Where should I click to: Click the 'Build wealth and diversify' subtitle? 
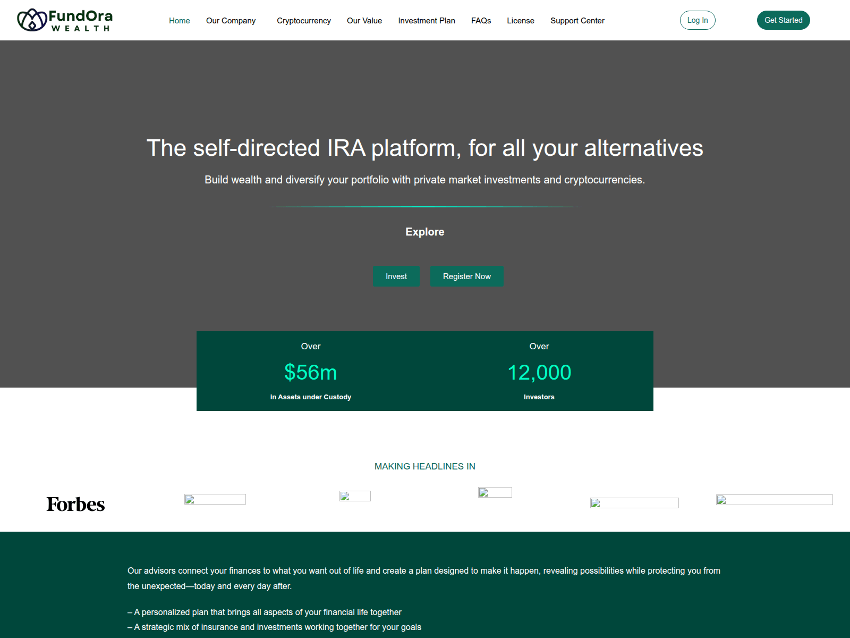pos(425,180)
